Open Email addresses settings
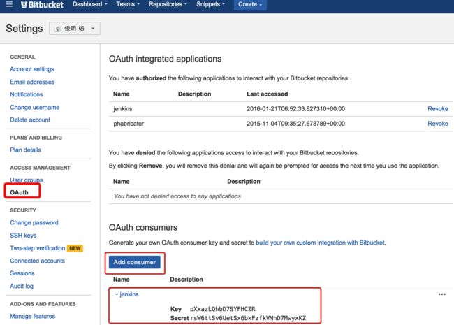 point(32,82)
